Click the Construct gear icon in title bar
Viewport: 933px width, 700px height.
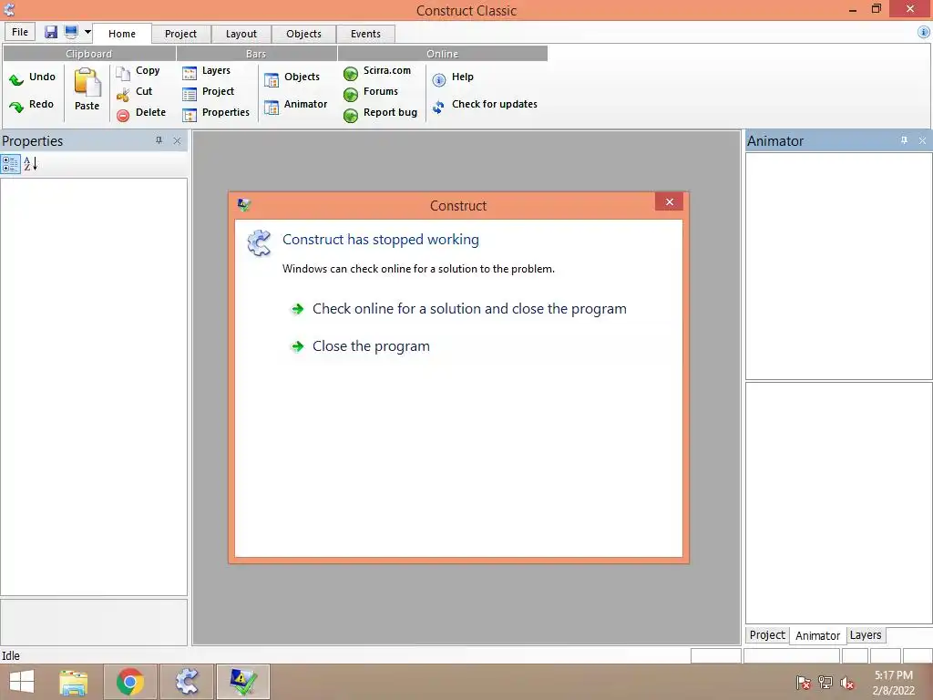point(9,9)
